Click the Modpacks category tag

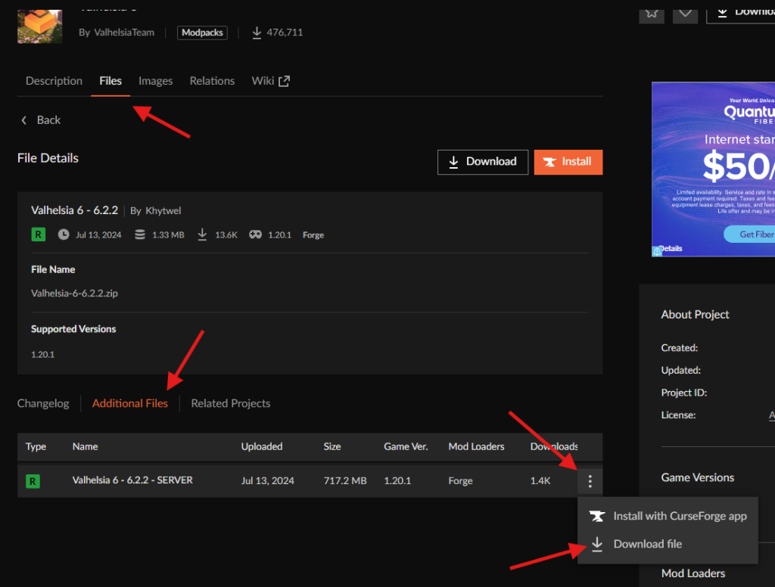[x=202, y=33]
